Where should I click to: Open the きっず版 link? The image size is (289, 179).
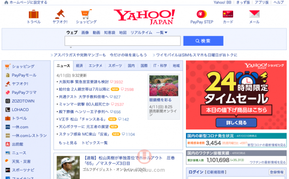[x=243, y=2]
